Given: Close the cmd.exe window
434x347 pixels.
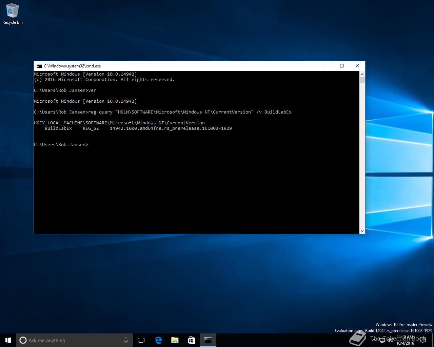Looking at the screenshot, I should [357, 66].
